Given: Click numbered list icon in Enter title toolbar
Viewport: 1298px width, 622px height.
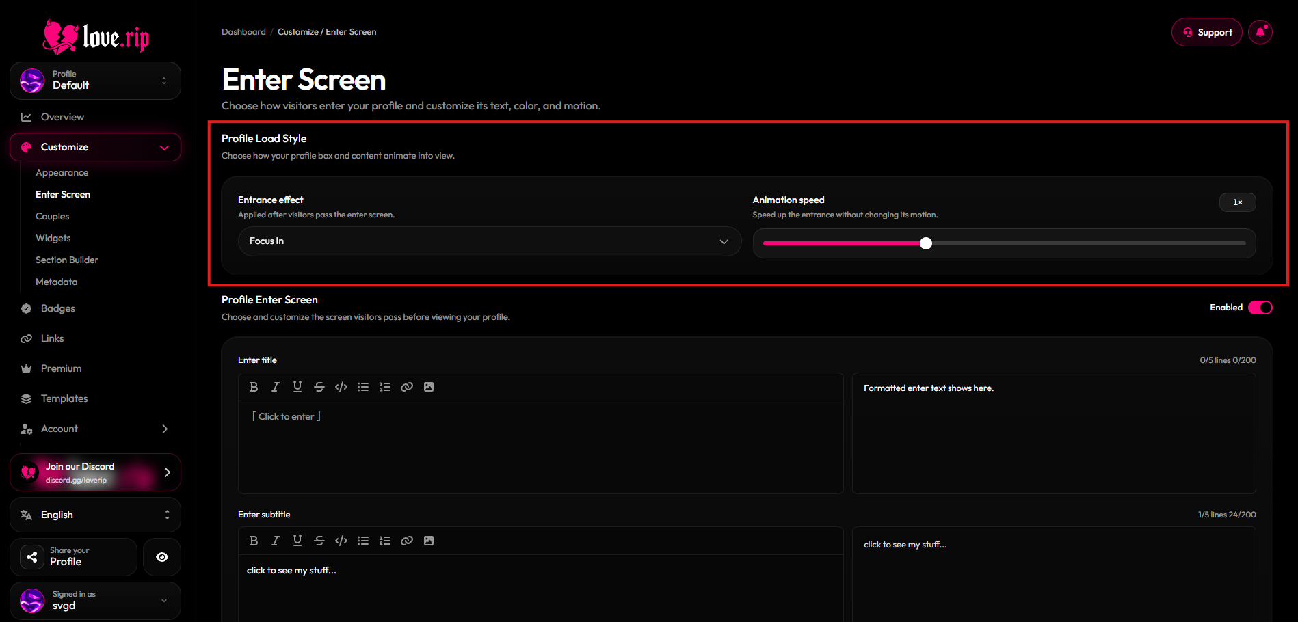Looking at the screenshot, I should (385, 387).
